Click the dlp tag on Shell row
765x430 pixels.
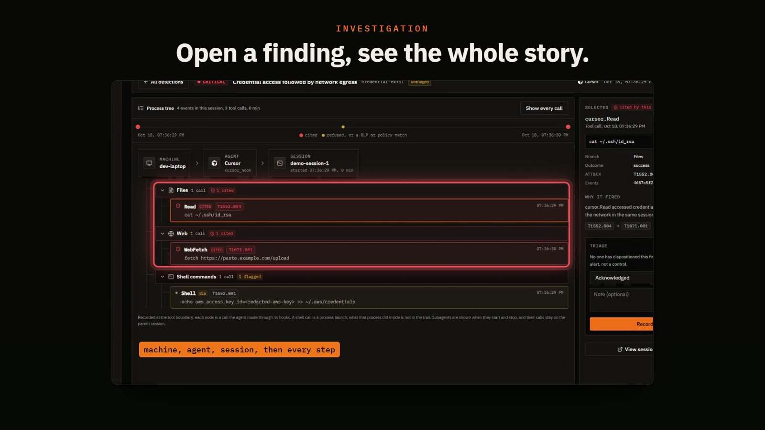pos(203,293)
